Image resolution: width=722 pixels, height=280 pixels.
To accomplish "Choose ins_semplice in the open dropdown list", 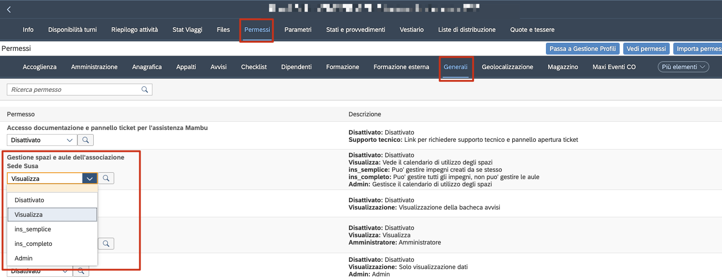I will 52,229.
